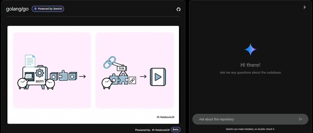Click the Powered by NotebookLM label
The image size is (313, 133).
tap(152, 130)
